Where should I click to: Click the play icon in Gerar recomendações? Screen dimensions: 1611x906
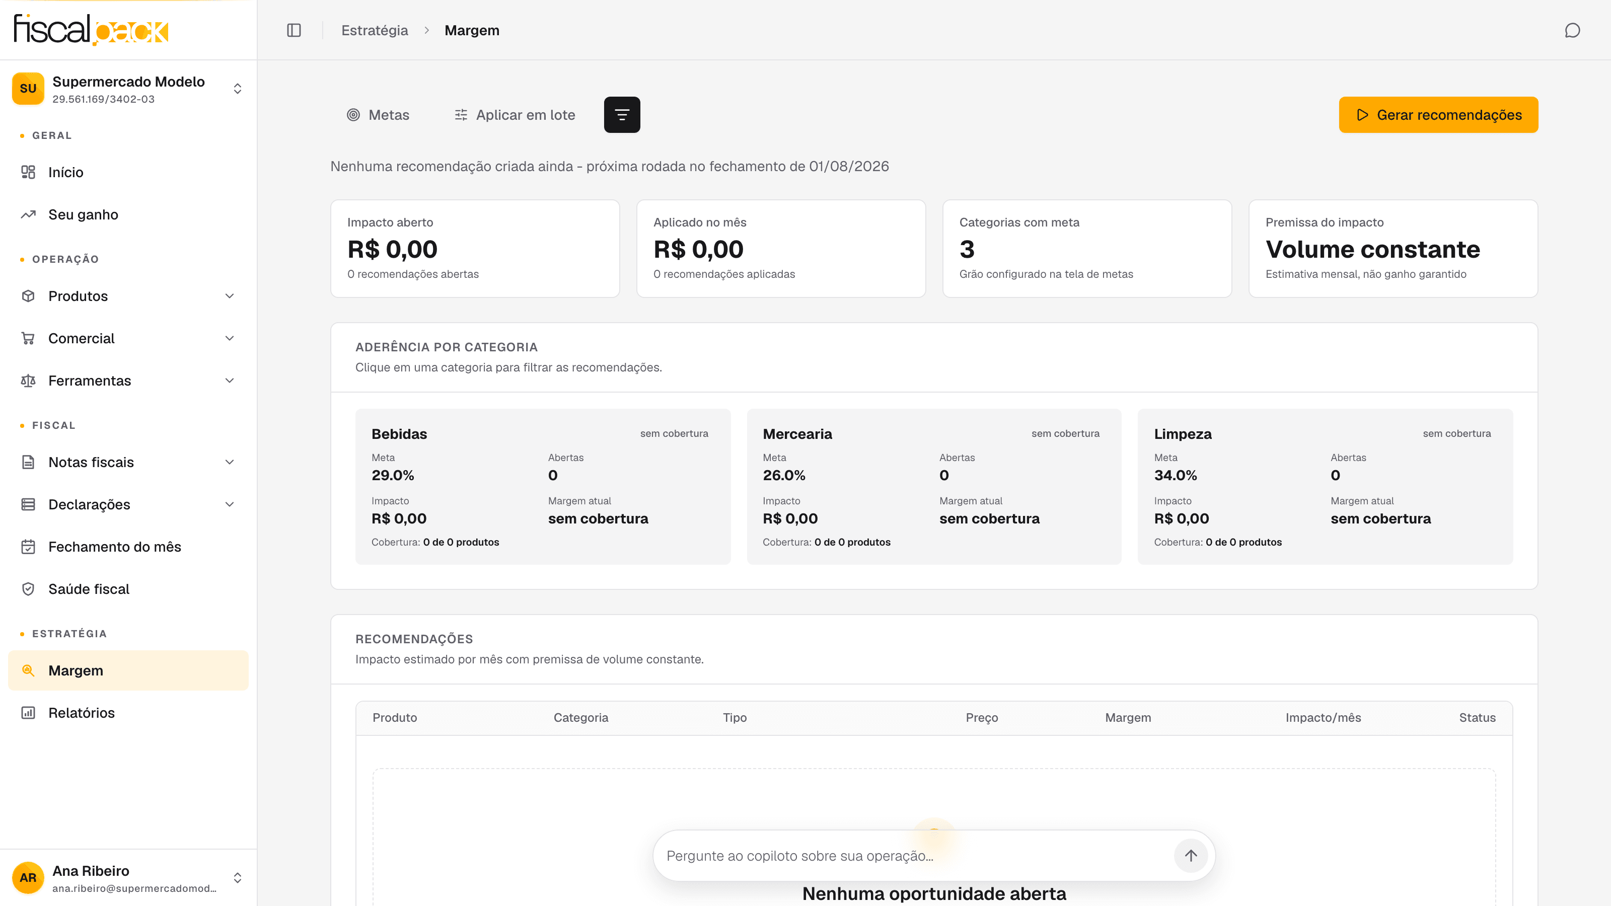tap(1363, 114)
